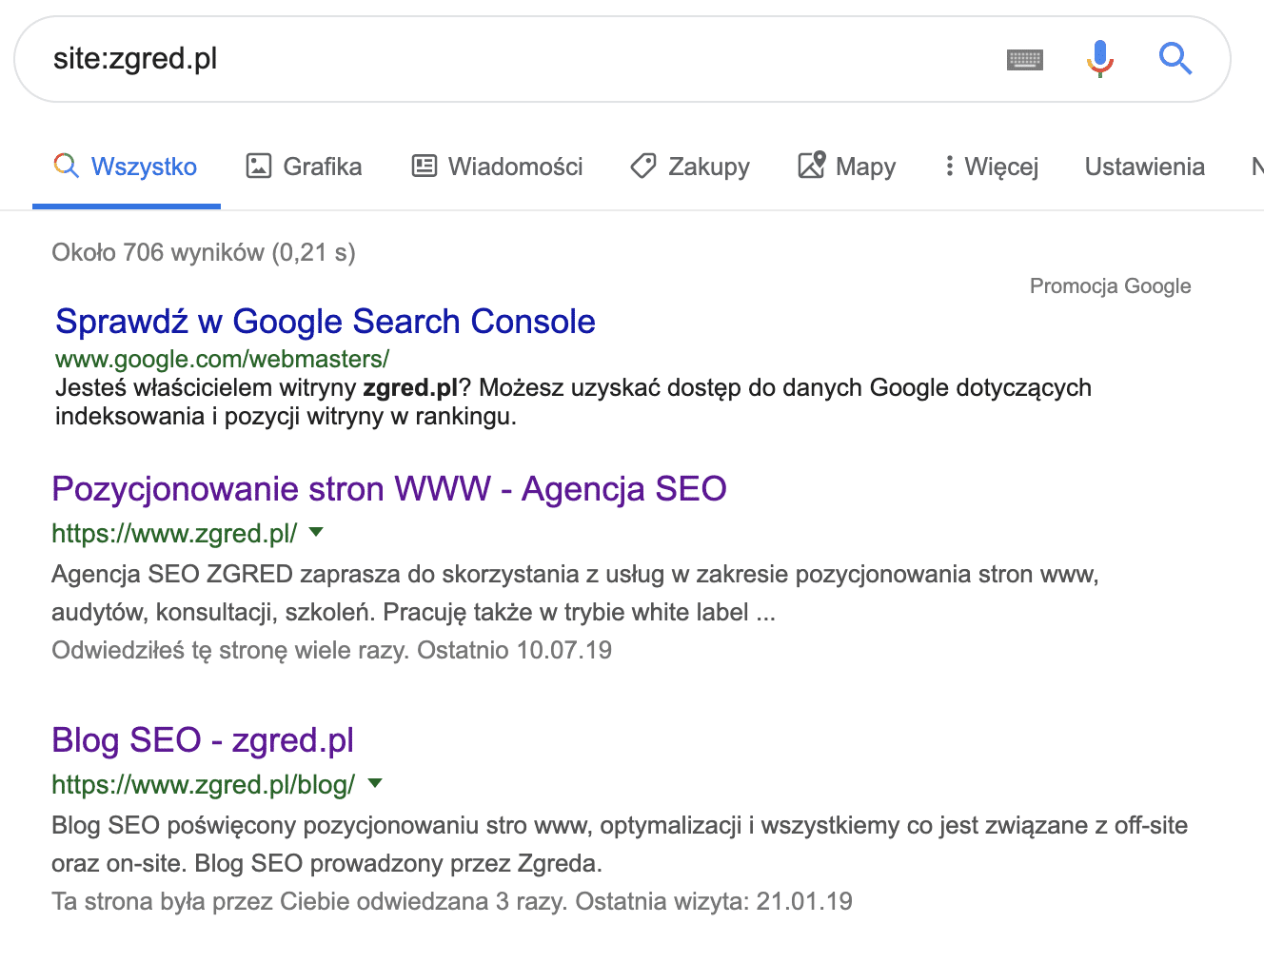Viewport: 1264px width, 963px height.
Task: Open the Mapy tab
Action: 864,167
